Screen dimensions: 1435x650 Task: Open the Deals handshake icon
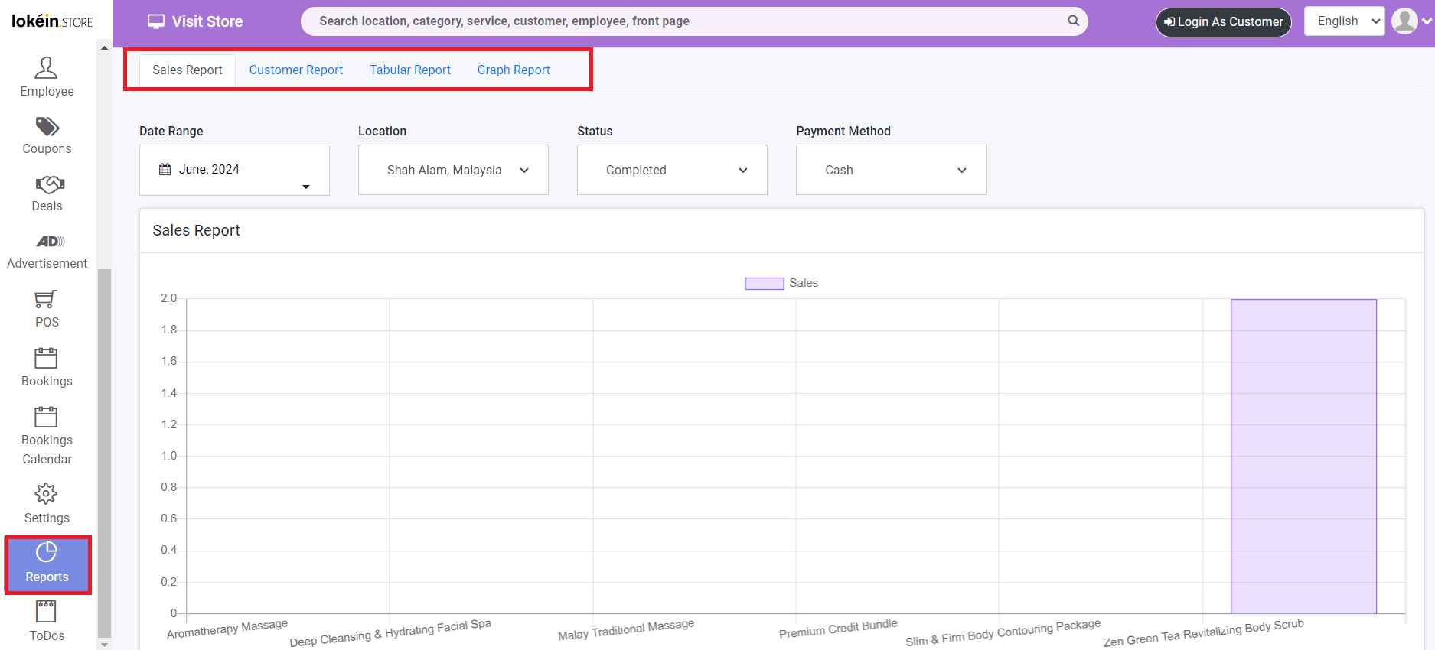click(50, 184)
